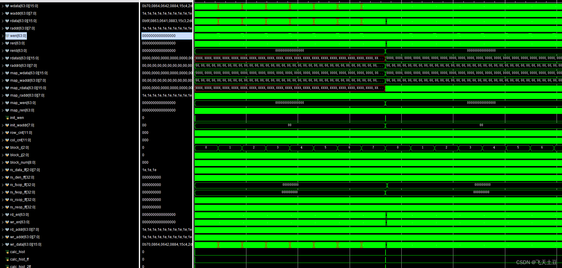The image size is (562, 268).
Task: Click the wdata value 0b70,0864,0642
Action: [167, 6]
